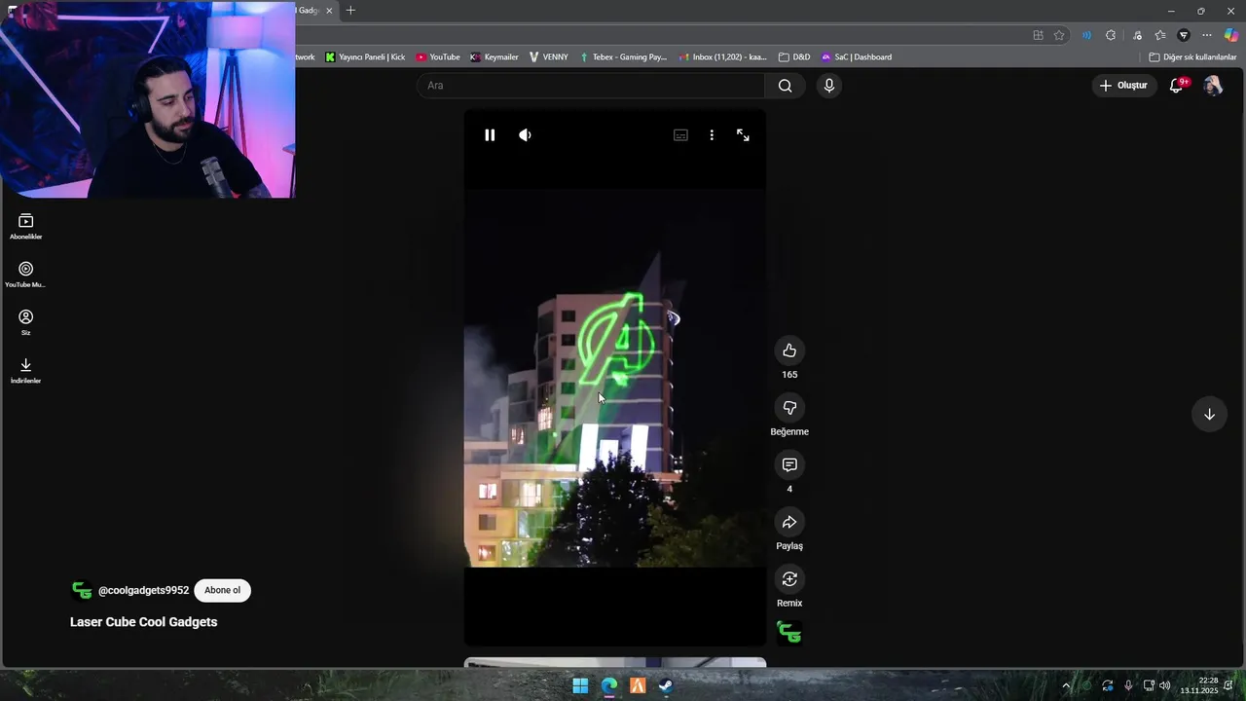Open the favorites list icon in toolbar

coord(1159,35)
